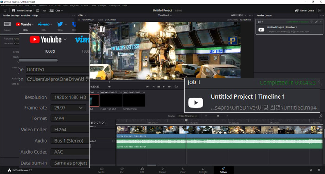Open the Workspace menu
325x174 pixels.
coord(114,6)
